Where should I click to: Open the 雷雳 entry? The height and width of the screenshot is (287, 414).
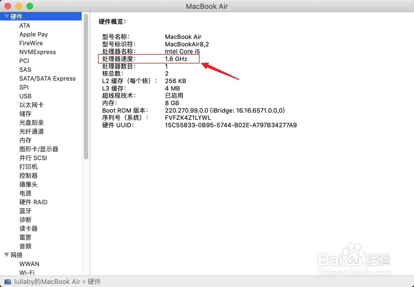pos(25,237)
